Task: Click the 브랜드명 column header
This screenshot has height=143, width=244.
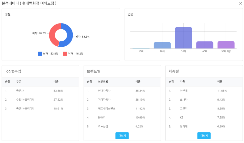Action: click(103, 82)
